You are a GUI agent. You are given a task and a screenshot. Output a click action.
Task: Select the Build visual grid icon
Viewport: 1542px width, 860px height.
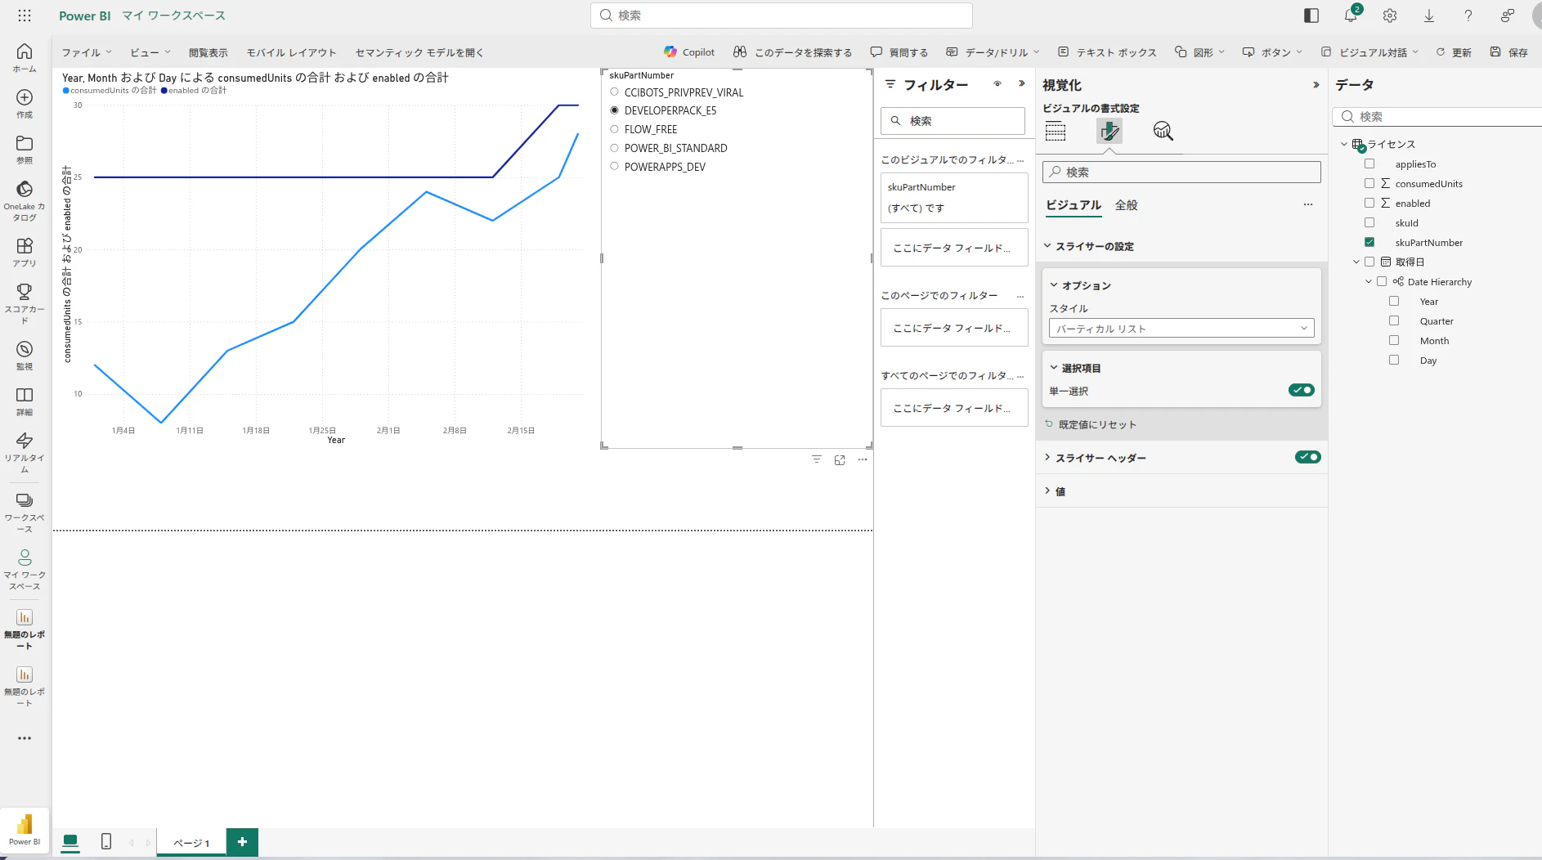1056,131
